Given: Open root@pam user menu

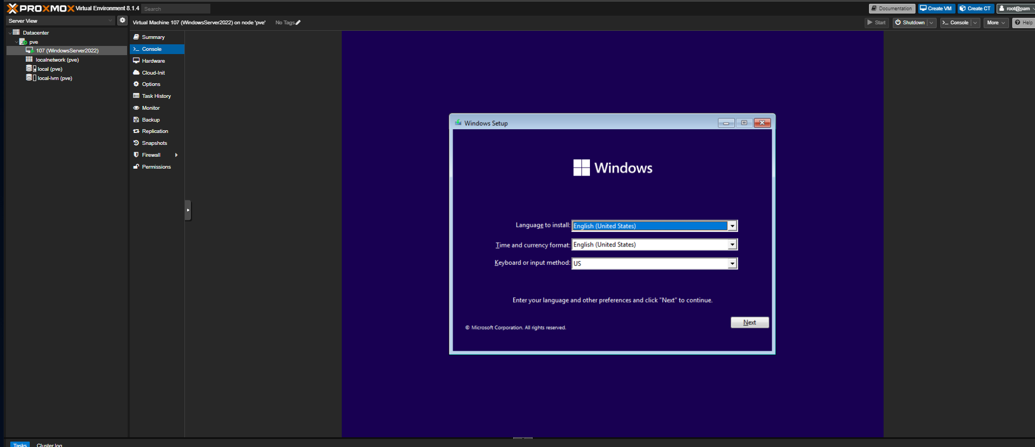Looking at the screenshot, I should [x=1016, y=8].
